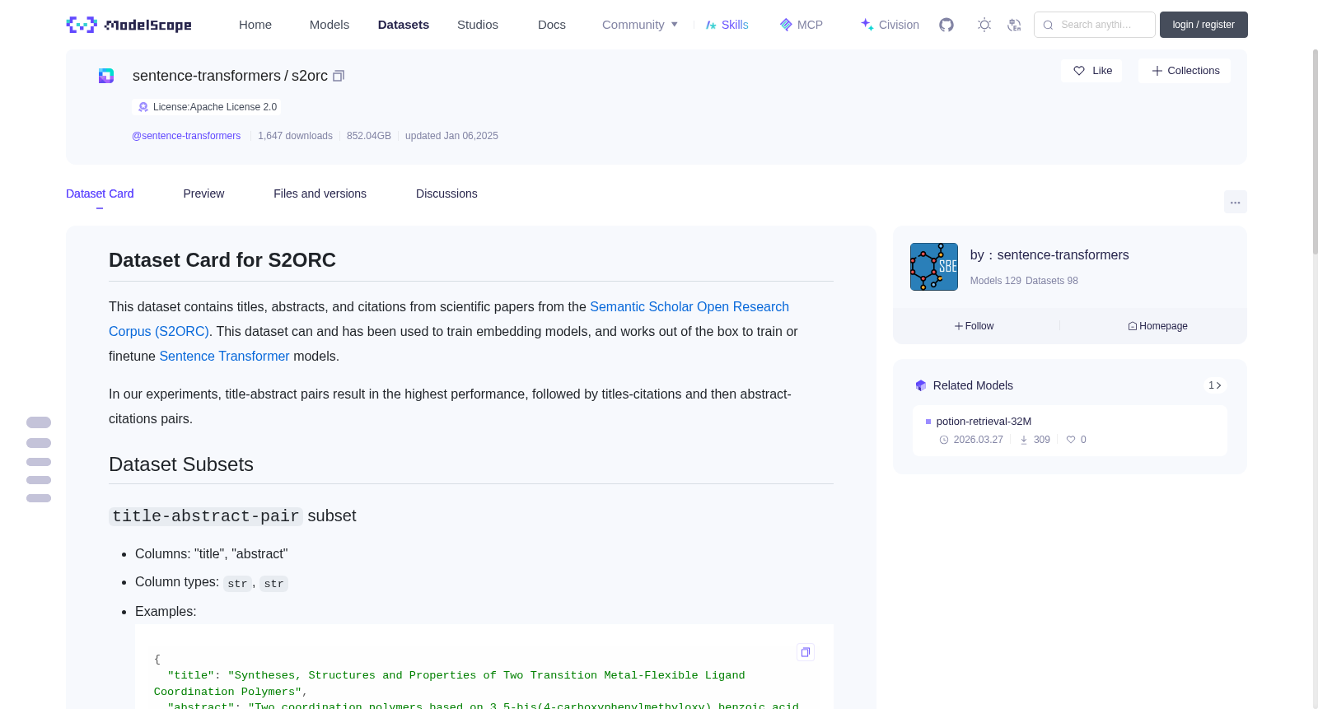Image resolution: width=1318 pixels, height=709 pixels.
Task: Click the 'title-abstract-pair' subset heading
Action: pyautogui.click(x=232, y=516)
